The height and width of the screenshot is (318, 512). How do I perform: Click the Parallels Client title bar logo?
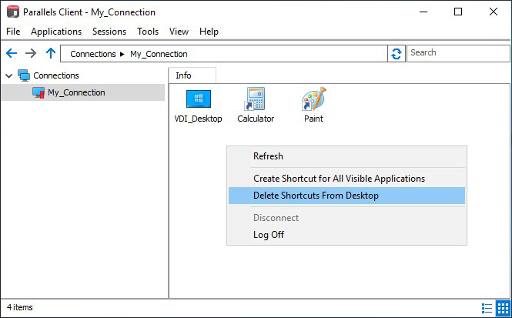tap(13, 12)
